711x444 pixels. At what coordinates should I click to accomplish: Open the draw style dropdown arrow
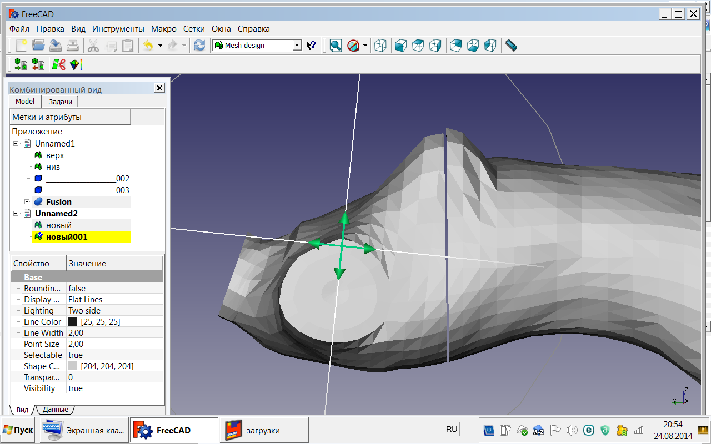click(365, 46)
